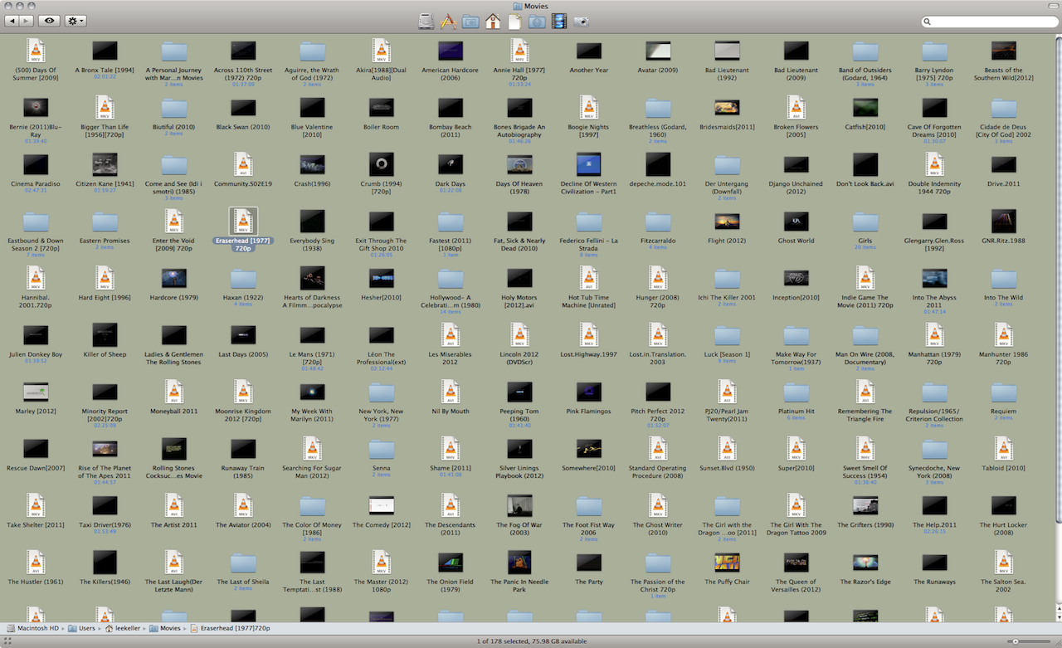Viewport: 1062px width, 648px height.
Task: Select the Aguirre, the Wrath of God folder
Action: pyautogui.click(x=312, y=51)
